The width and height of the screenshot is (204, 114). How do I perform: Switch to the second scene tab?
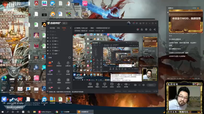[x=58, y=28]
